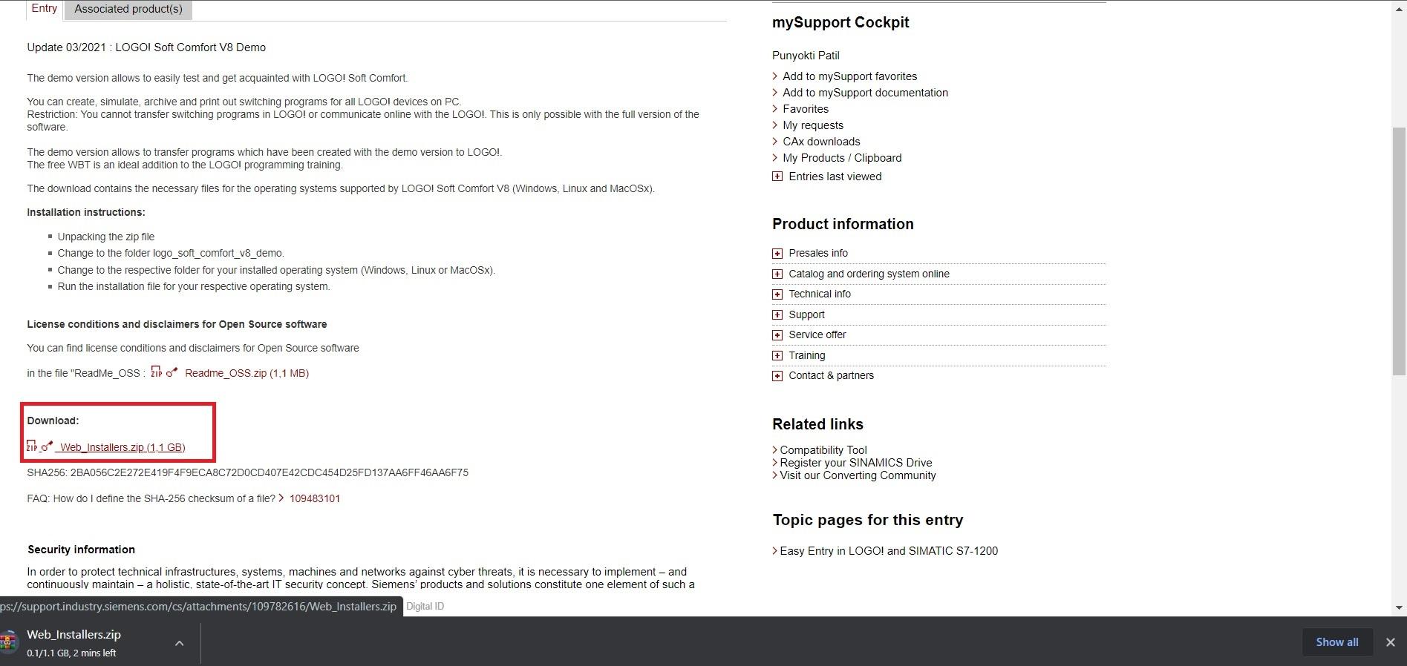Click the 'Punyokti Patil' user name
The width and height of the screenshot is (1407, 666).
(806, 56)
